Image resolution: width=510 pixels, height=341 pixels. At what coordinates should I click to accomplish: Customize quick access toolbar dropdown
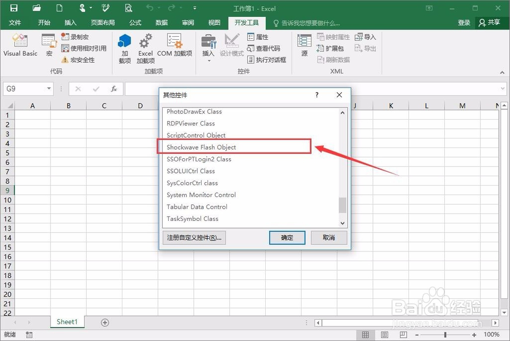[x=194, y=8]
